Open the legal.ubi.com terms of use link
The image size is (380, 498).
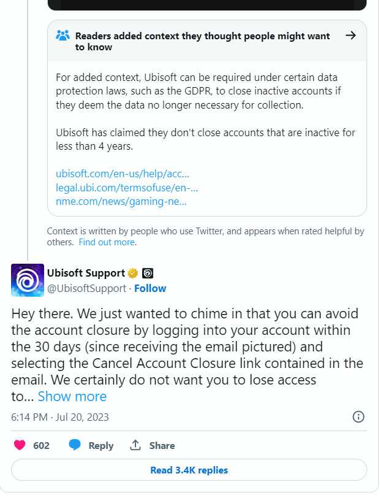pos(127,188)
